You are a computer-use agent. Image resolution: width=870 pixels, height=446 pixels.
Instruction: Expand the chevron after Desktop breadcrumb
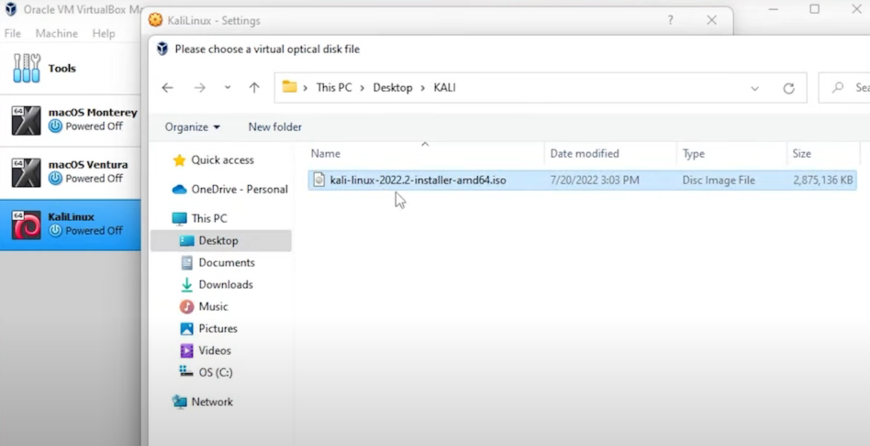pyautogui.click(x=423, y=88)
